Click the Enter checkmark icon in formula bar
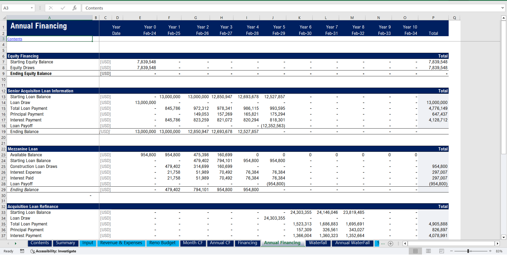The width and height of the screenshot is (507, 255). click(63, 8)
